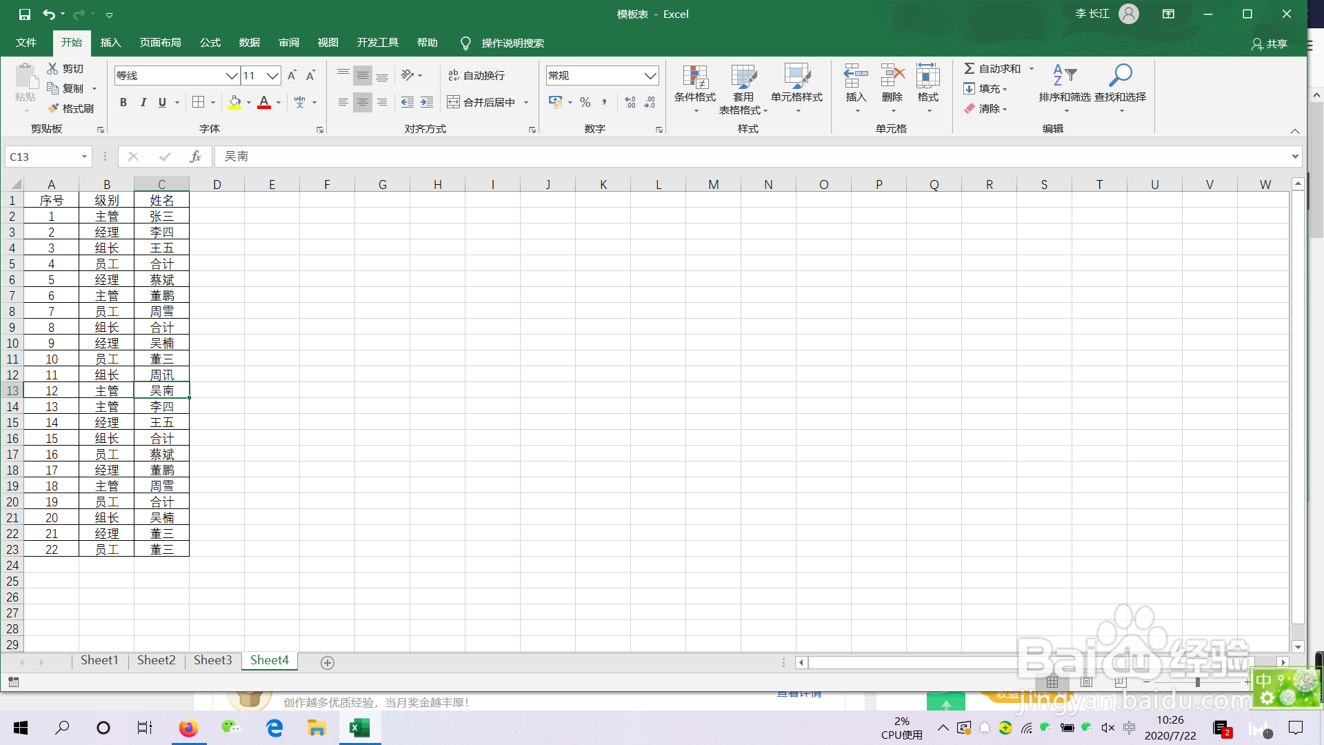Click the Format Painter brush icon
Image resolution: width=1324 pixels, height=745 pixels.
pos(54,108)
